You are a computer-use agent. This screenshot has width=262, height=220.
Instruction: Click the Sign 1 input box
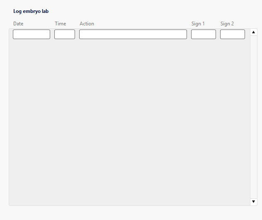tap(204, 35)
